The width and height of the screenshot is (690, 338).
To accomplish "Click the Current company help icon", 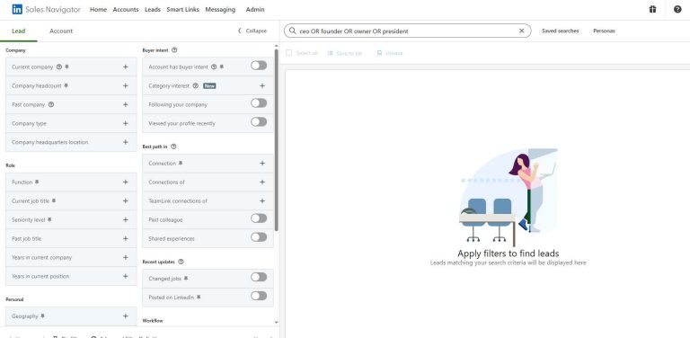I will tap(59, 67).
